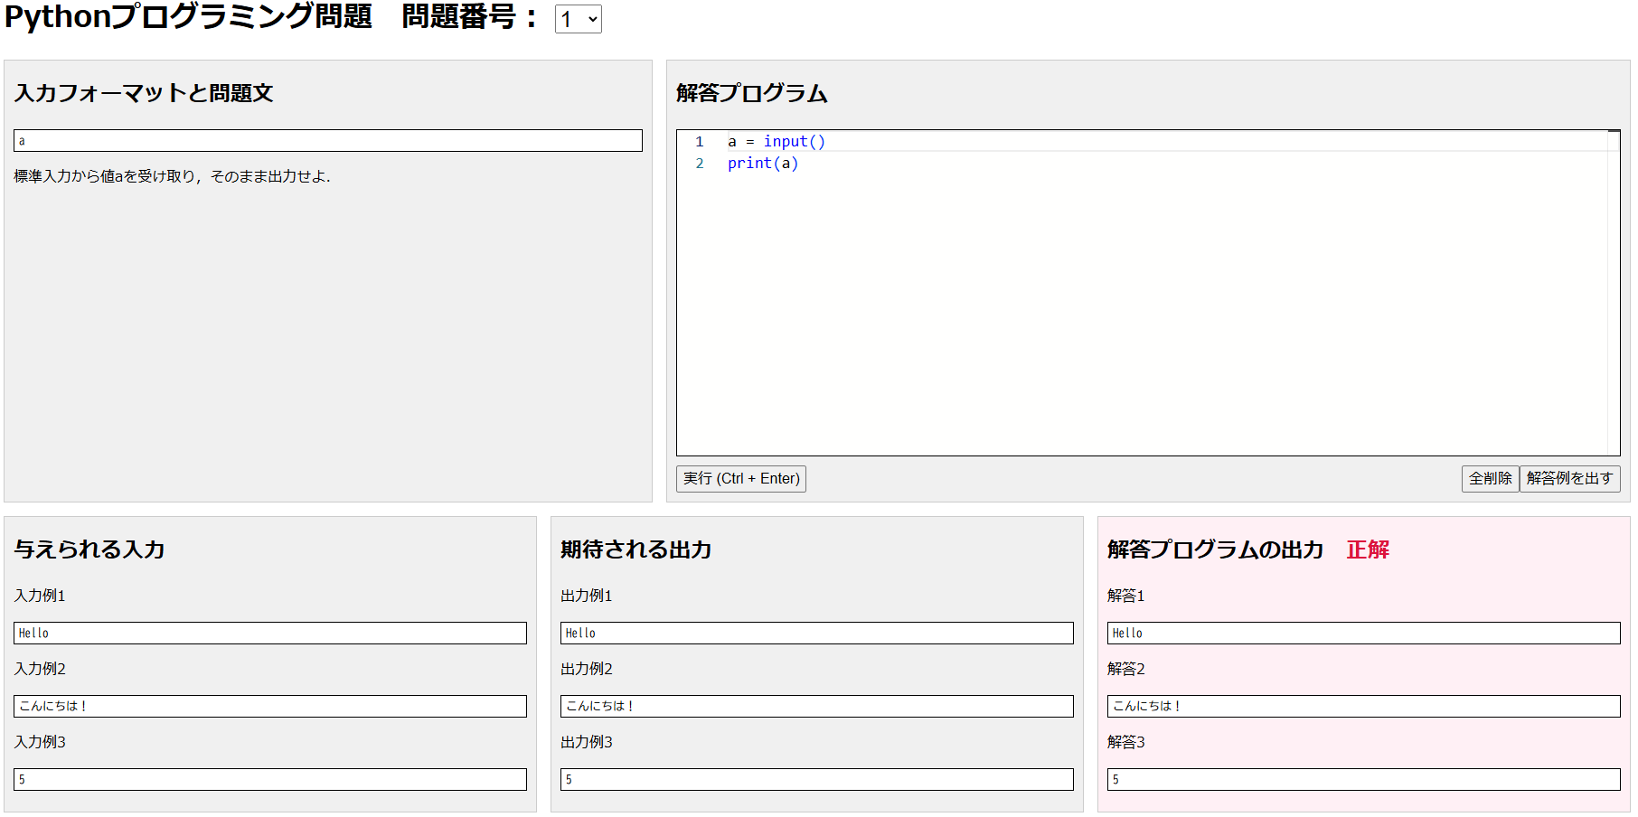The width and height of the screenshot is (1638, 817).
Task: Click the code editor's vertical scrollbar
Action: tap(1614, 293)
